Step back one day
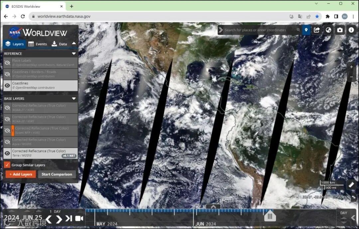Image resolution: width=359 pixels, height=229 pixels. (x=49, y=219)
